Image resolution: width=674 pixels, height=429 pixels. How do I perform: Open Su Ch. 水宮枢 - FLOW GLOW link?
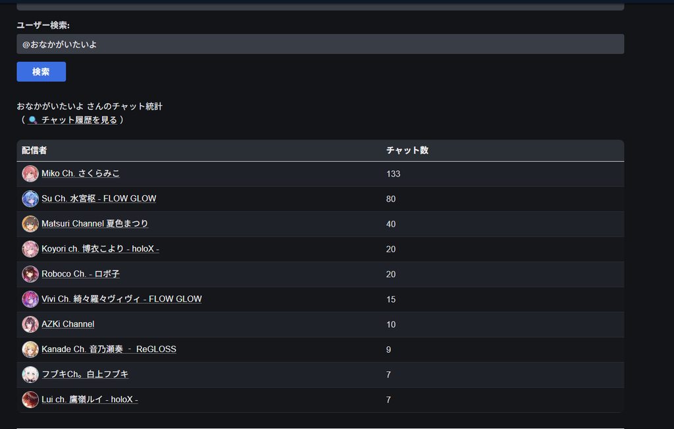[x=99, y=198]
